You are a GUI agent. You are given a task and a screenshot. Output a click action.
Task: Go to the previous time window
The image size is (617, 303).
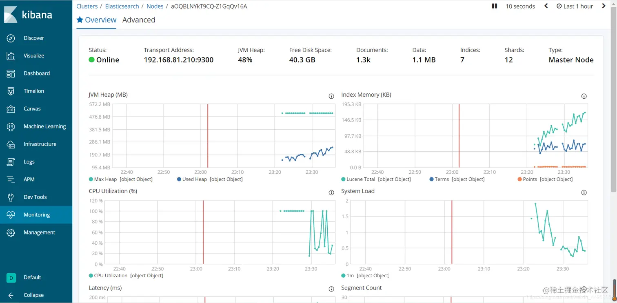click(x=546, y=6)
